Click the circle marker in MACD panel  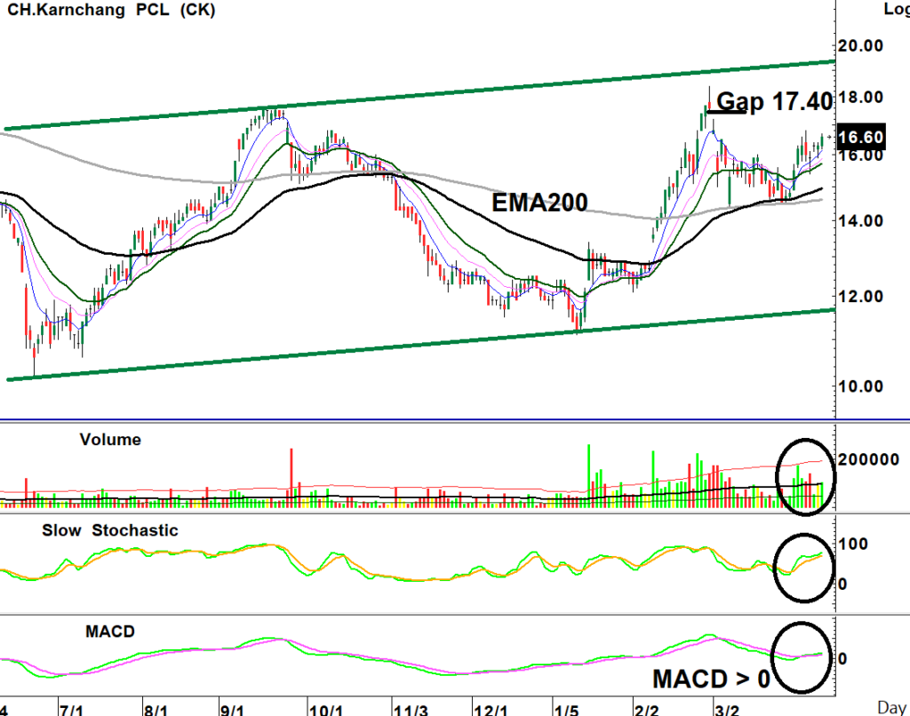point(804,657)
